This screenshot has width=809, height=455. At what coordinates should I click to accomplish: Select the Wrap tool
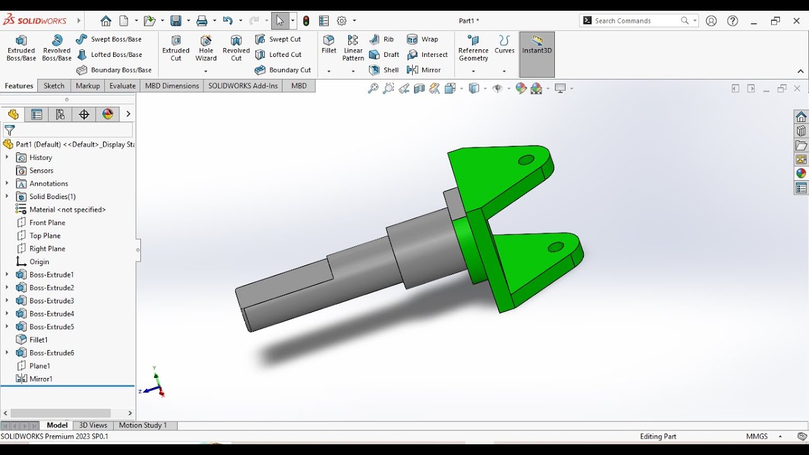[423, 39]
